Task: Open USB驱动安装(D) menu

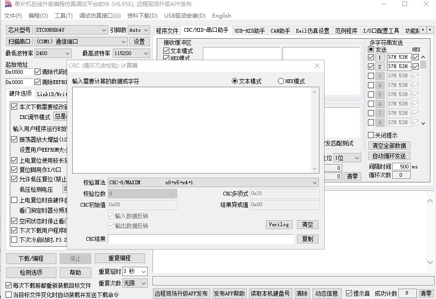Action: coord(185,15)
